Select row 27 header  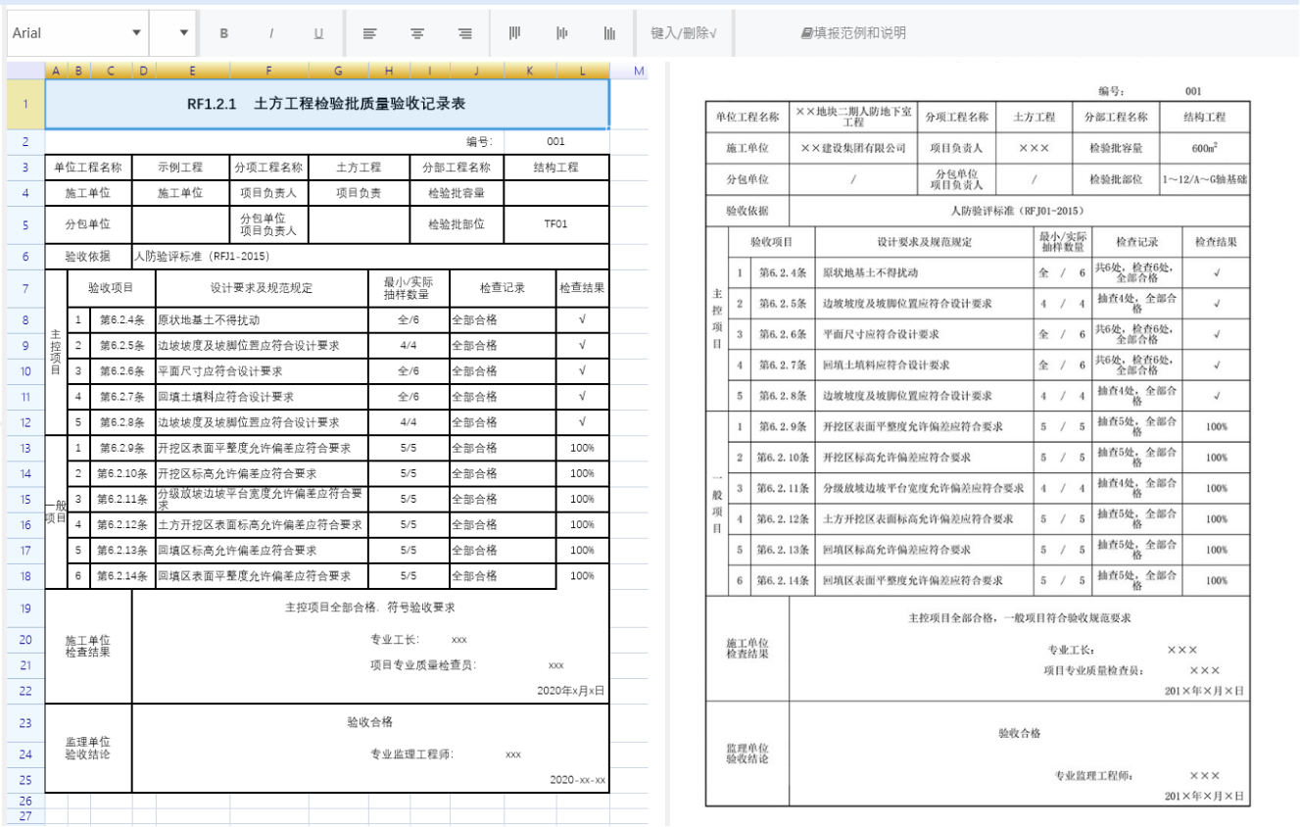tap(25, 815)
